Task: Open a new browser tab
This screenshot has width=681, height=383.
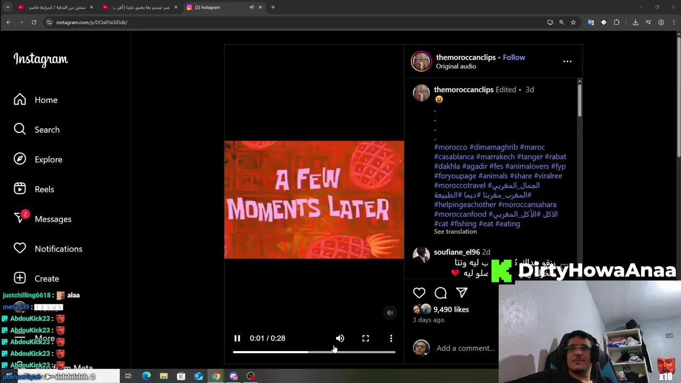Action: tap(273, 7)
